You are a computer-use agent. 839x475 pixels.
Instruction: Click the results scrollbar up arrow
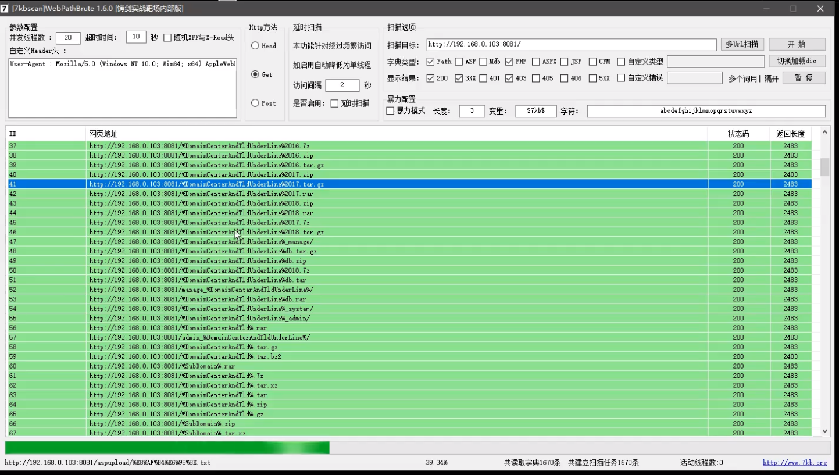pyautogui.click(x=824, y=133)
